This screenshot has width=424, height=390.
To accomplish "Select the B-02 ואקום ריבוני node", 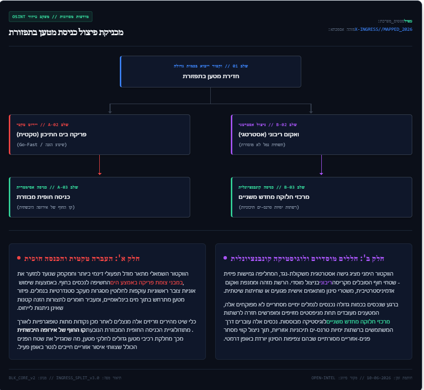I will tap(321, 134).
